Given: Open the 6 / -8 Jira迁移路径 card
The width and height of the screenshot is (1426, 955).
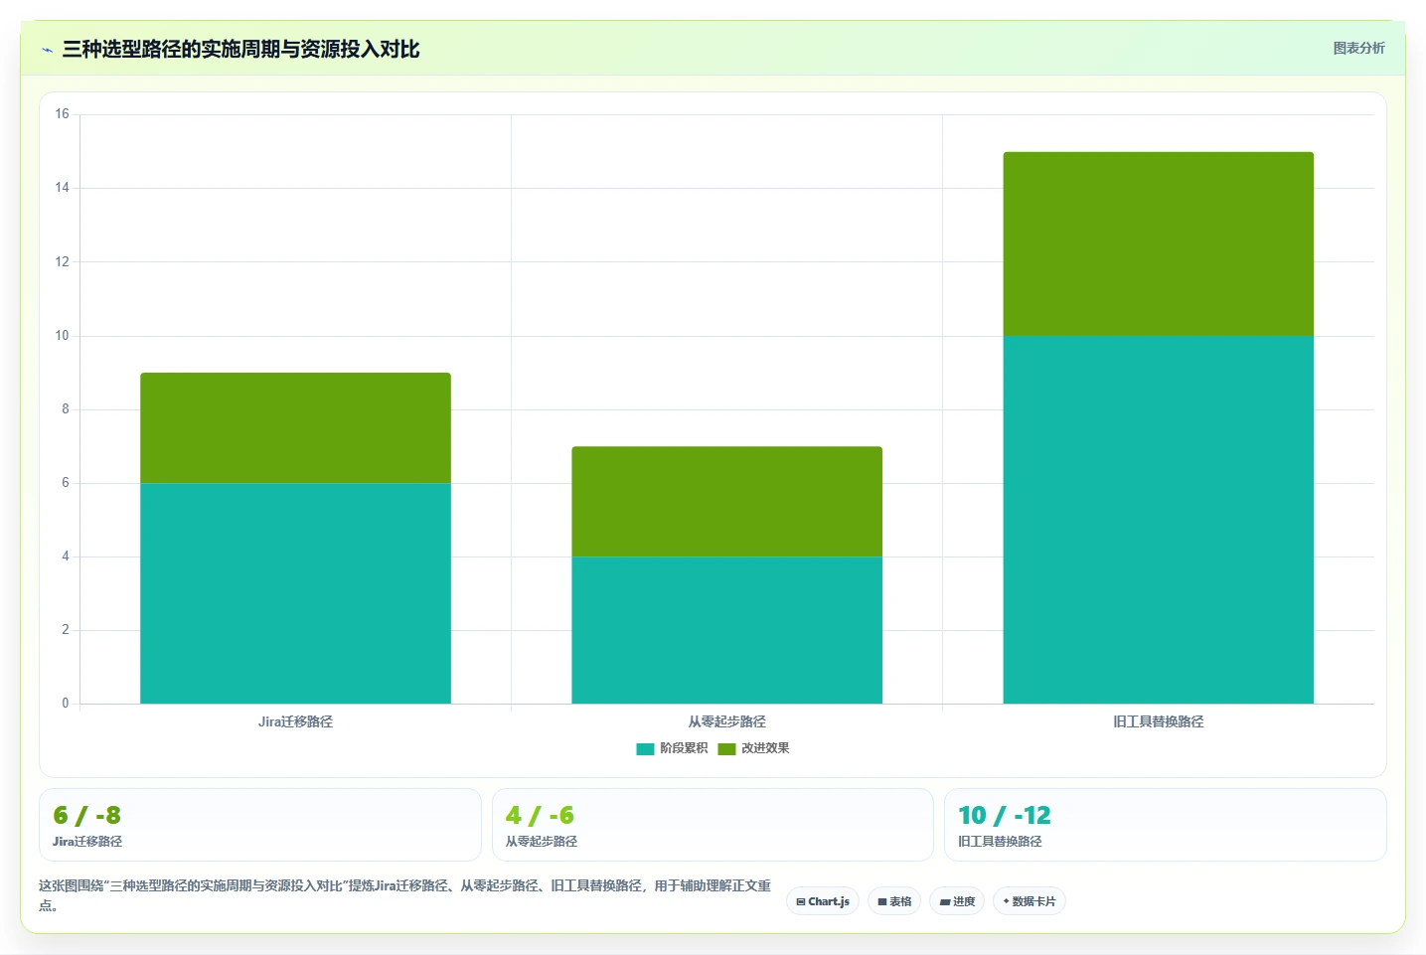Looking at the screenshot, I should click(x=260, y=825).
